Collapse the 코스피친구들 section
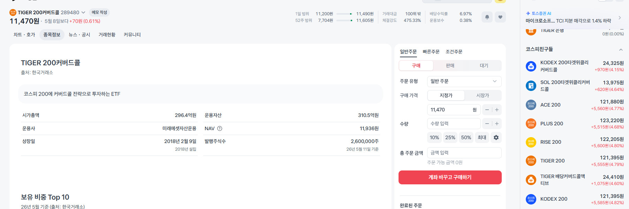The image size is (629, 209). [x=621, y=50]
